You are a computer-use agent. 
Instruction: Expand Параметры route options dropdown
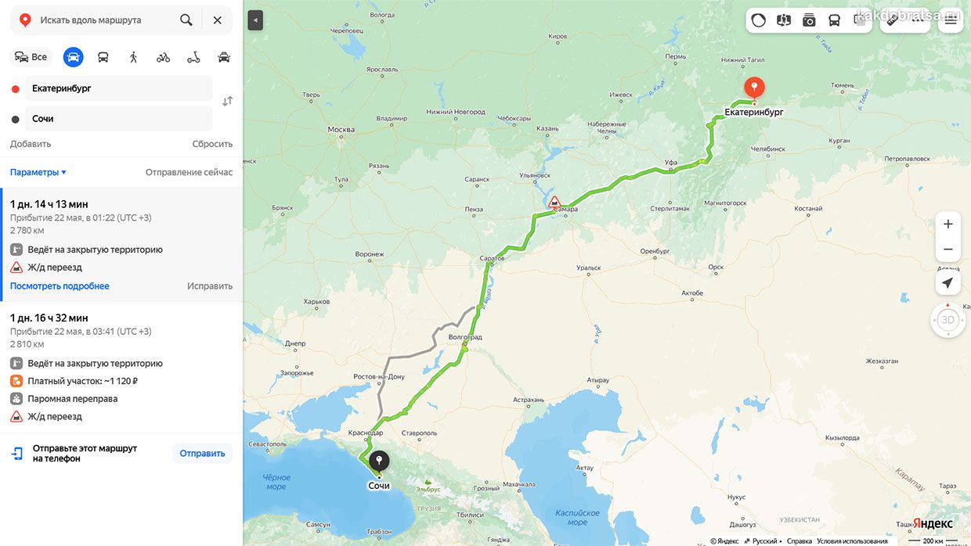(x=38, y=172)
